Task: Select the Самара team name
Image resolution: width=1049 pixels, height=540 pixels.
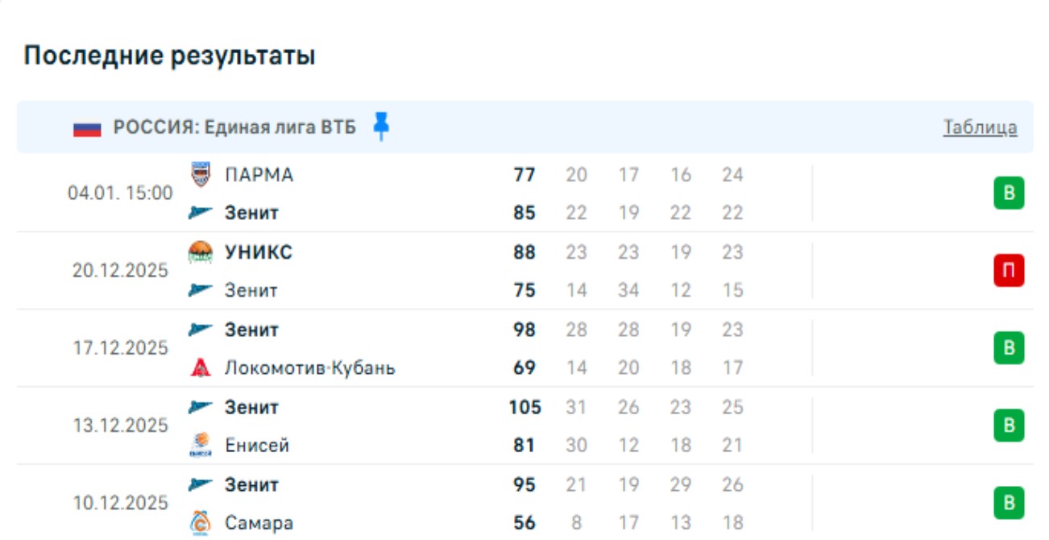Action: point(259,523)
